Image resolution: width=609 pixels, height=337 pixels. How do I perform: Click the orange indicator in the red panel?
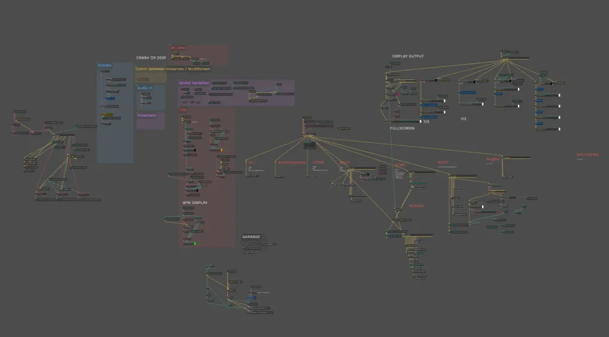222,150
